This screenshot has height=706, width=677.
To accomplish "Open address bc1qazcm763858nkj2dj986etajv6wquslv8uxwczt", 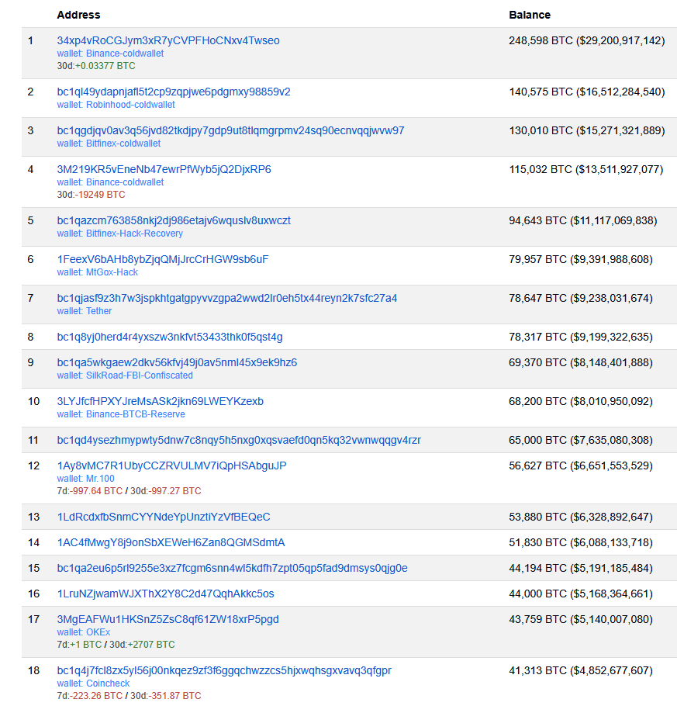I will tap(174, 220).
